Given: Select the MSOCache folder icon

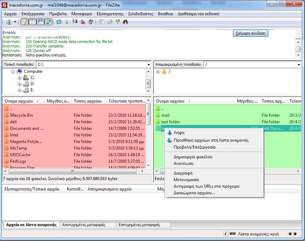Looking at the screenshot, I should (x=7, y=155).
